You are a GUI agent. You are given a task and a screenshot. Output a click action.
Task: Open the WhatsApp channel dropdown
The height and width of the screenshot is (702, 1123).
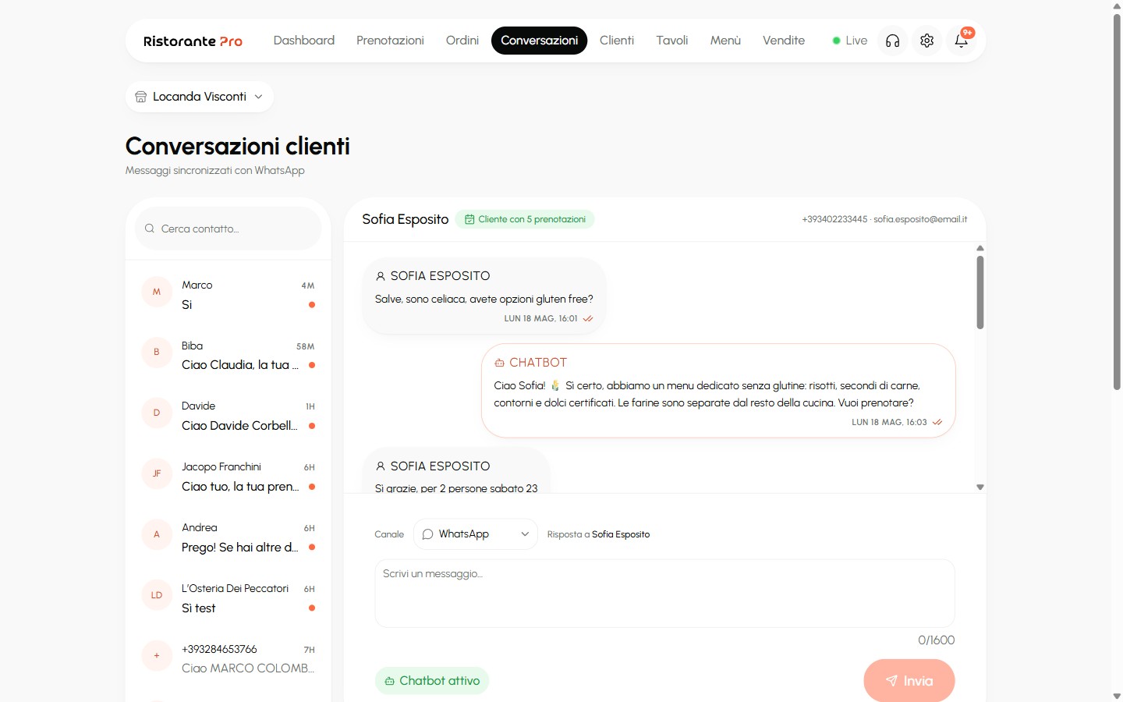pyautogui.click(x=476, y=534)
